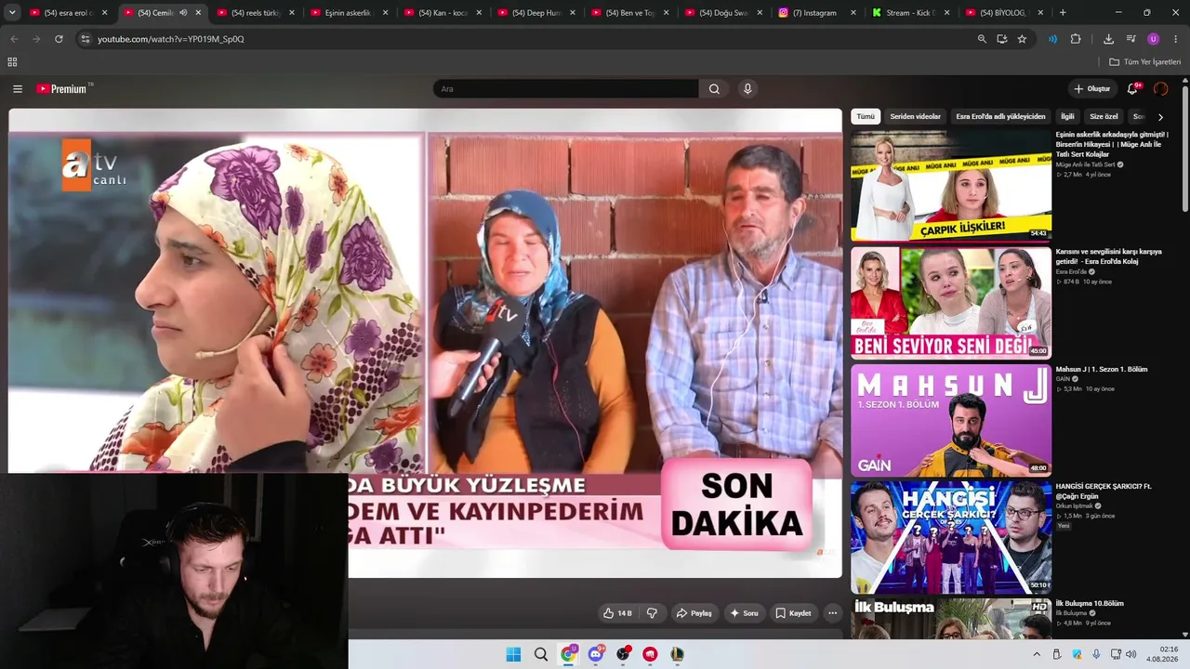The image size is (1190, 669).
Task: Mute the audio-playing Cemile tab
Action: (x=183, y=13)
